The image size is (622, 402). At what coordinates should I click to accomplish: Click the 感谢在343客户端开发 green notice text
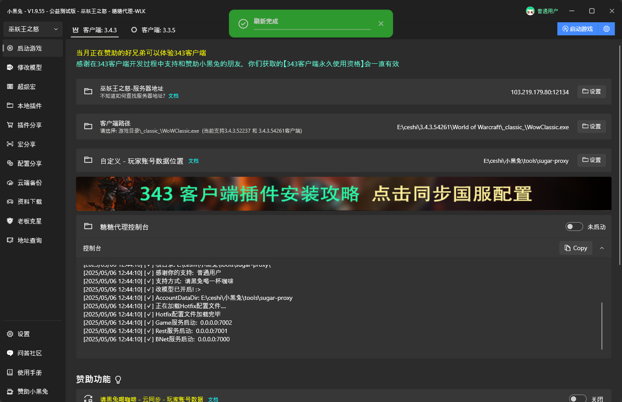[x=238, y=64]
